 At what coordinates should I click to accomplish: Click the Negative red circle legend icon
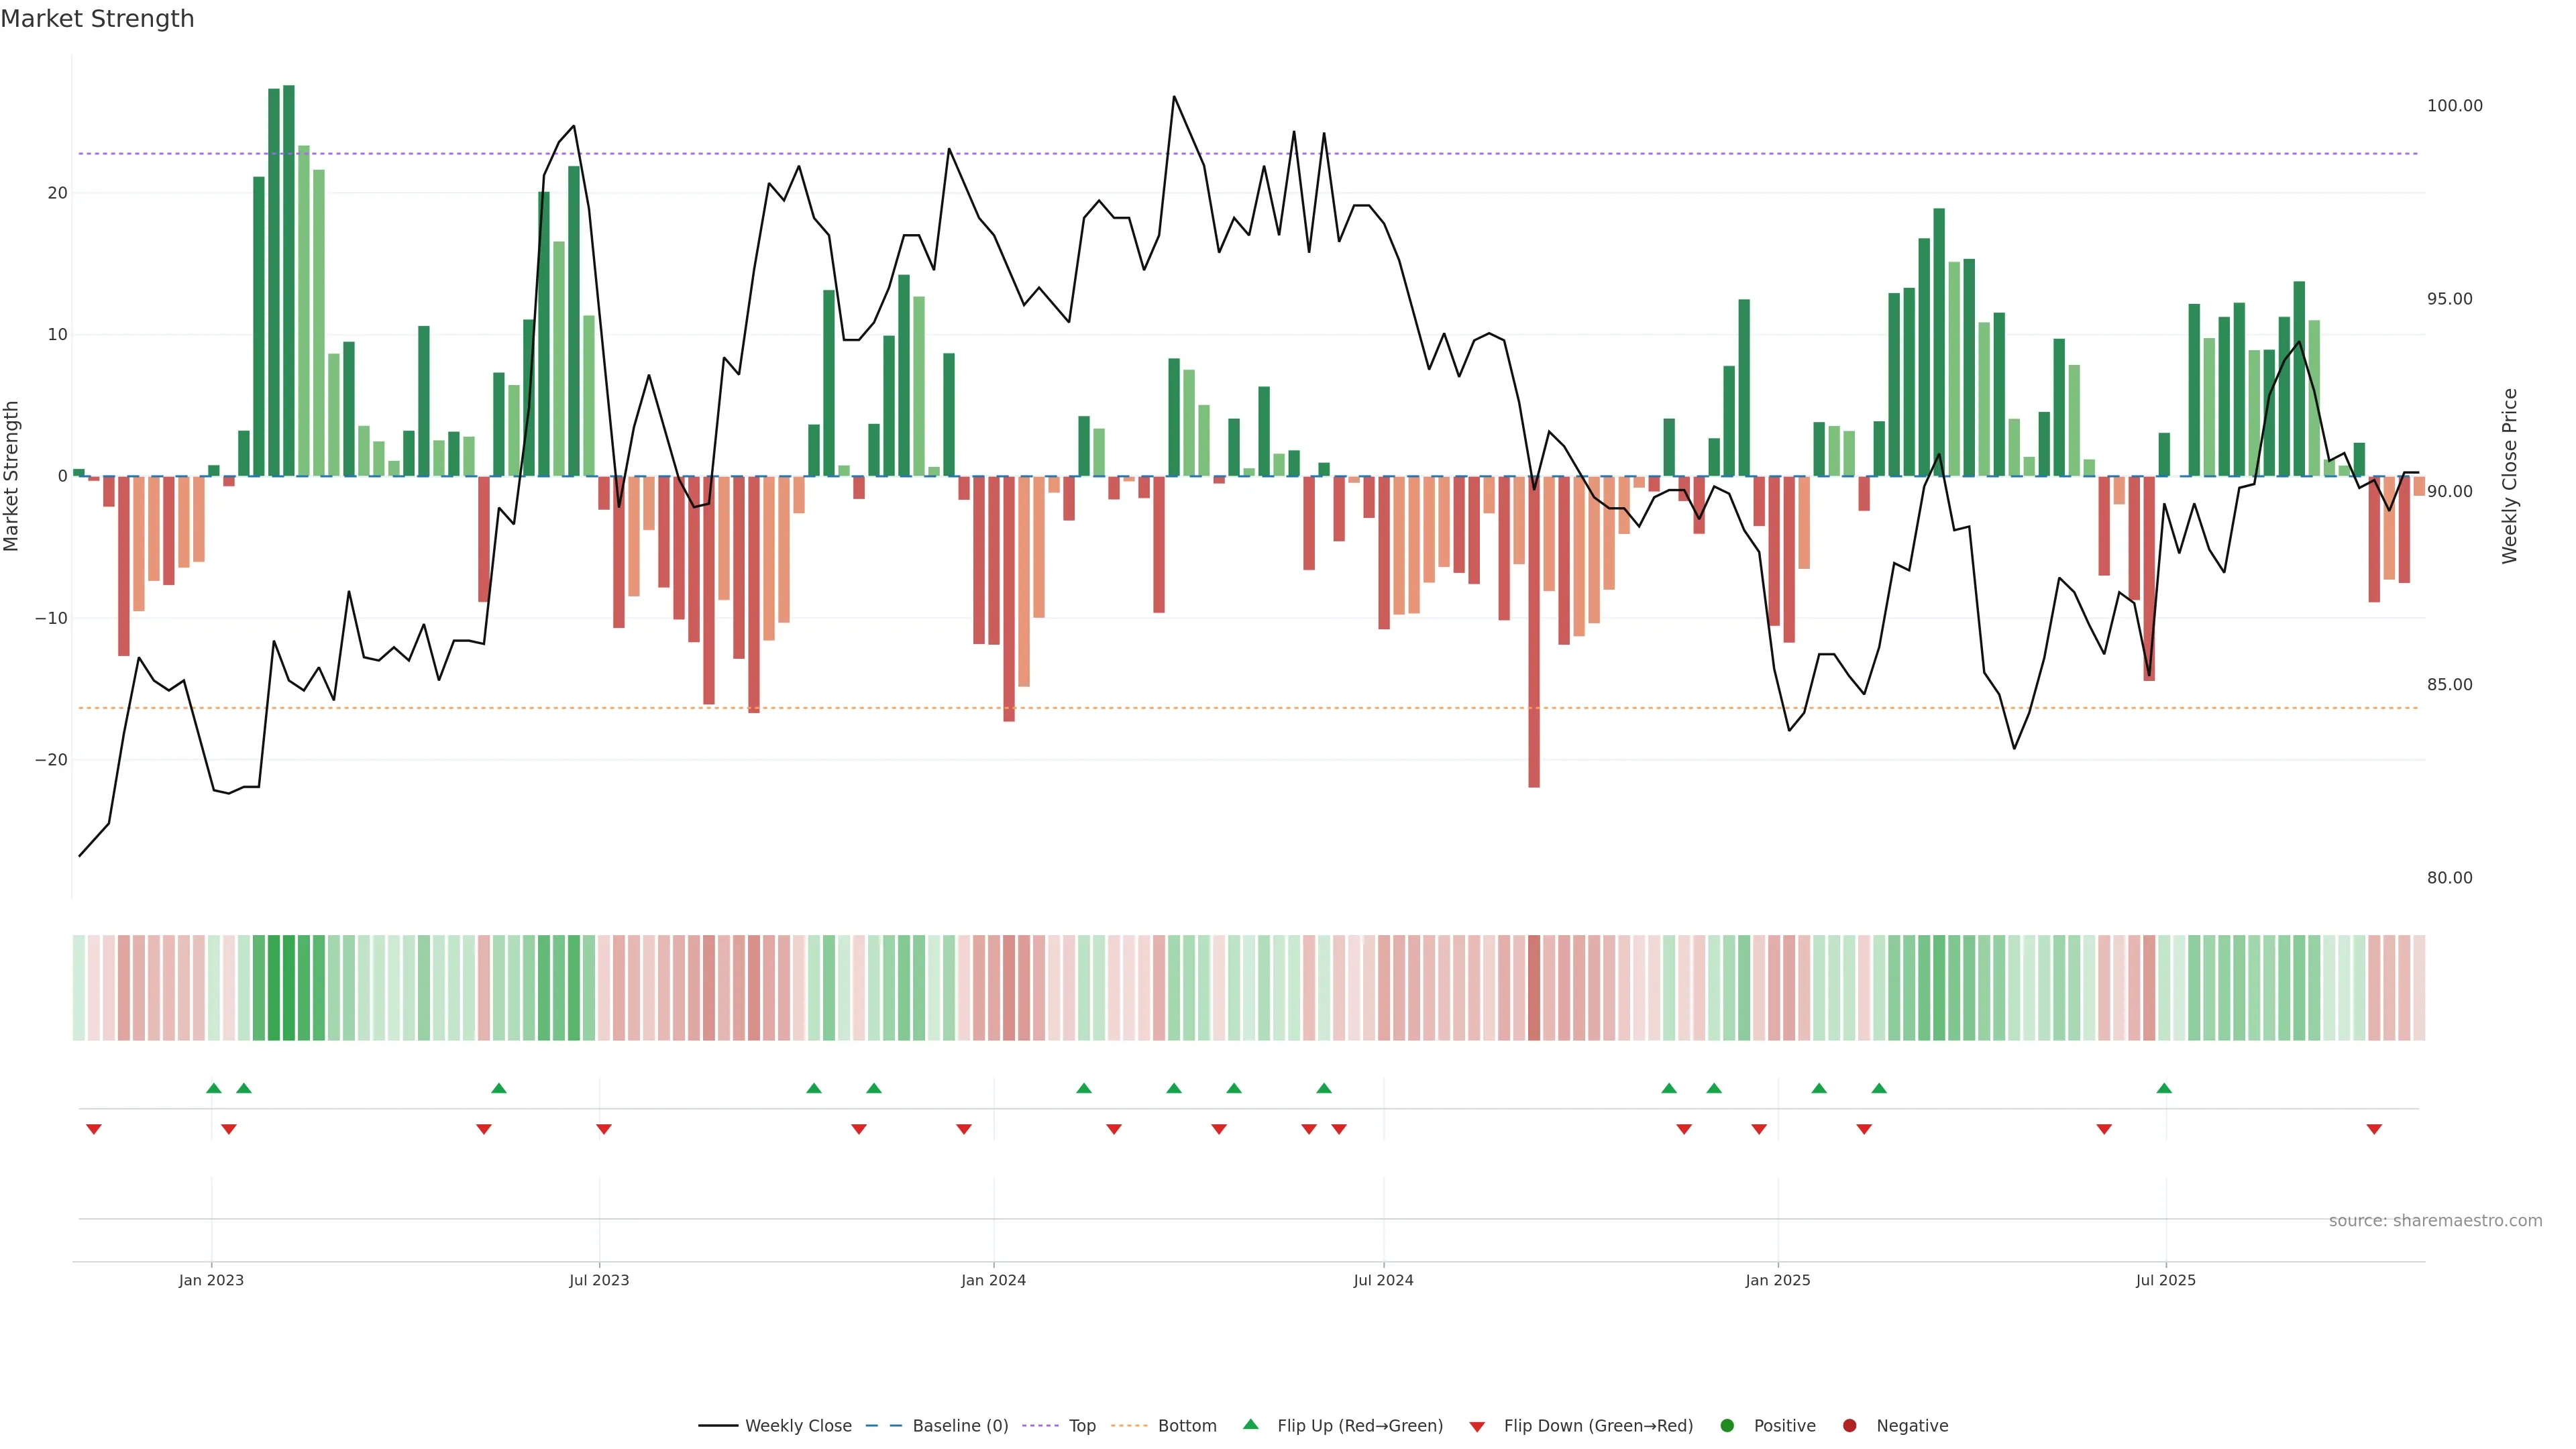coord(1849,1426)
